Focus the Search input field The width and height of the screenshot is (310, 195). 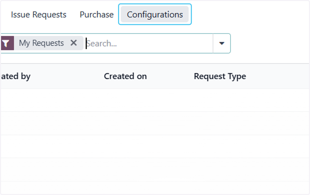click(149, 43)
